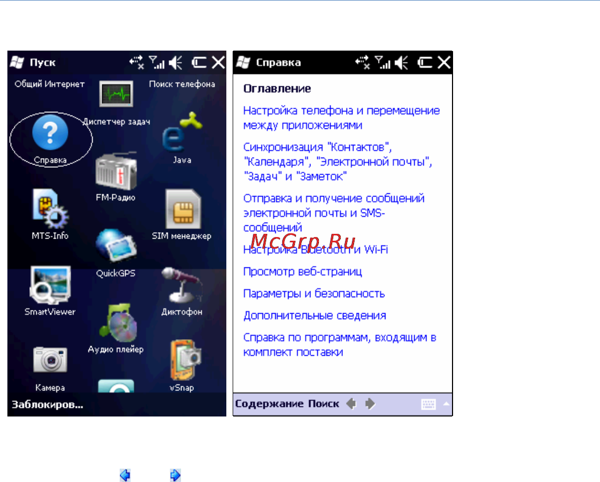Tap the Заблокиров... softkey
600x482 pixels.
pyautogui.click(x=47, y=405)
